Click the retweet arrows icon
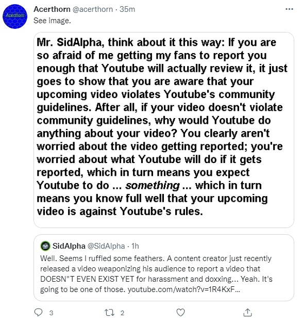Viewport: 302px width, 324px height. coord(109,313)
